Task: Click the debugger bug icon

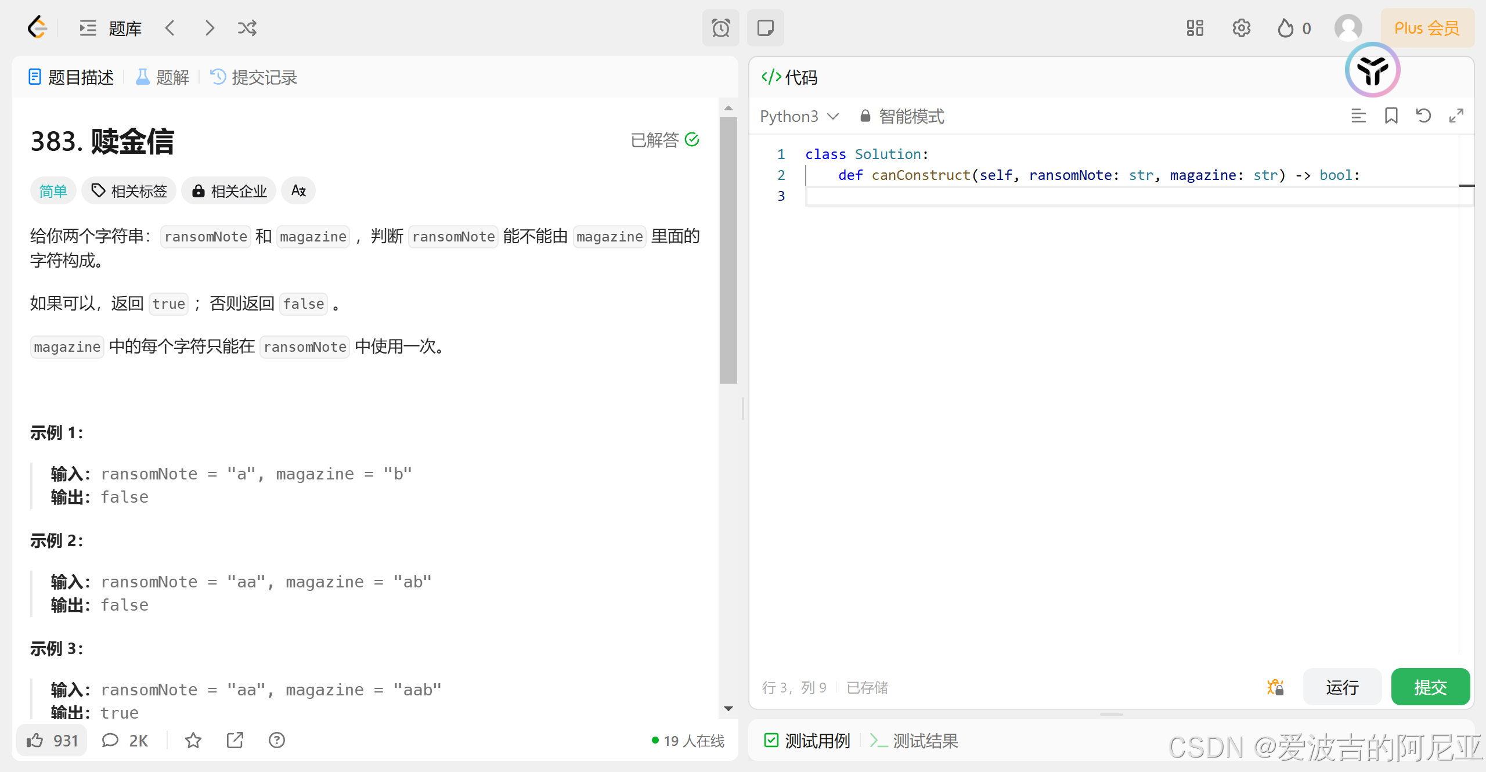Action: coord(1275,687)
